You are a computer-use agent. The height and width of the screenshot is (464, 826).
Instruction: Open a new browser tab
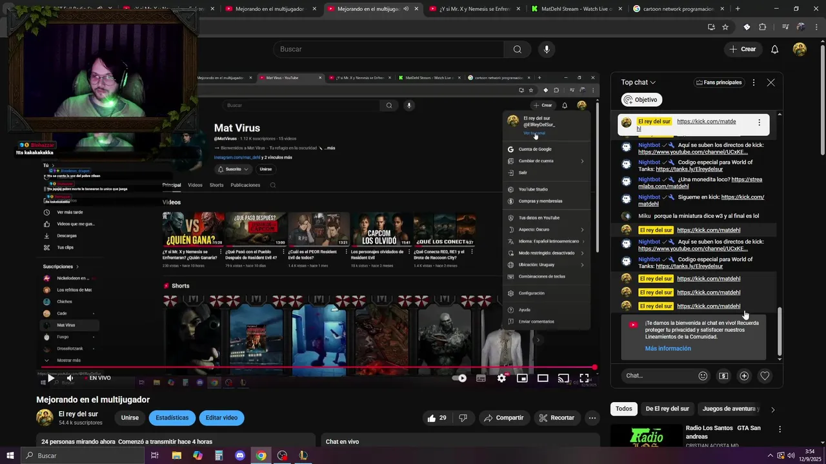click(738, 9)
